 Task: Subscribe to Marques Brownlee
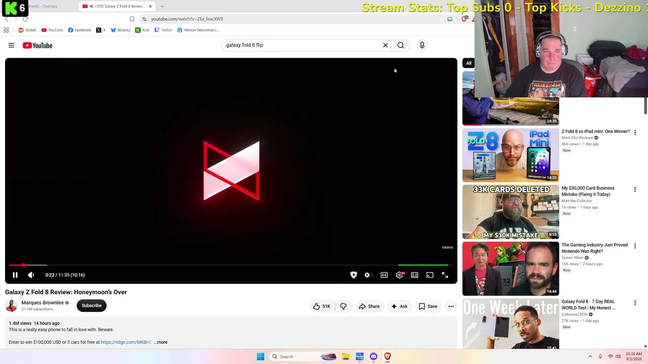[x=92, y=305]
